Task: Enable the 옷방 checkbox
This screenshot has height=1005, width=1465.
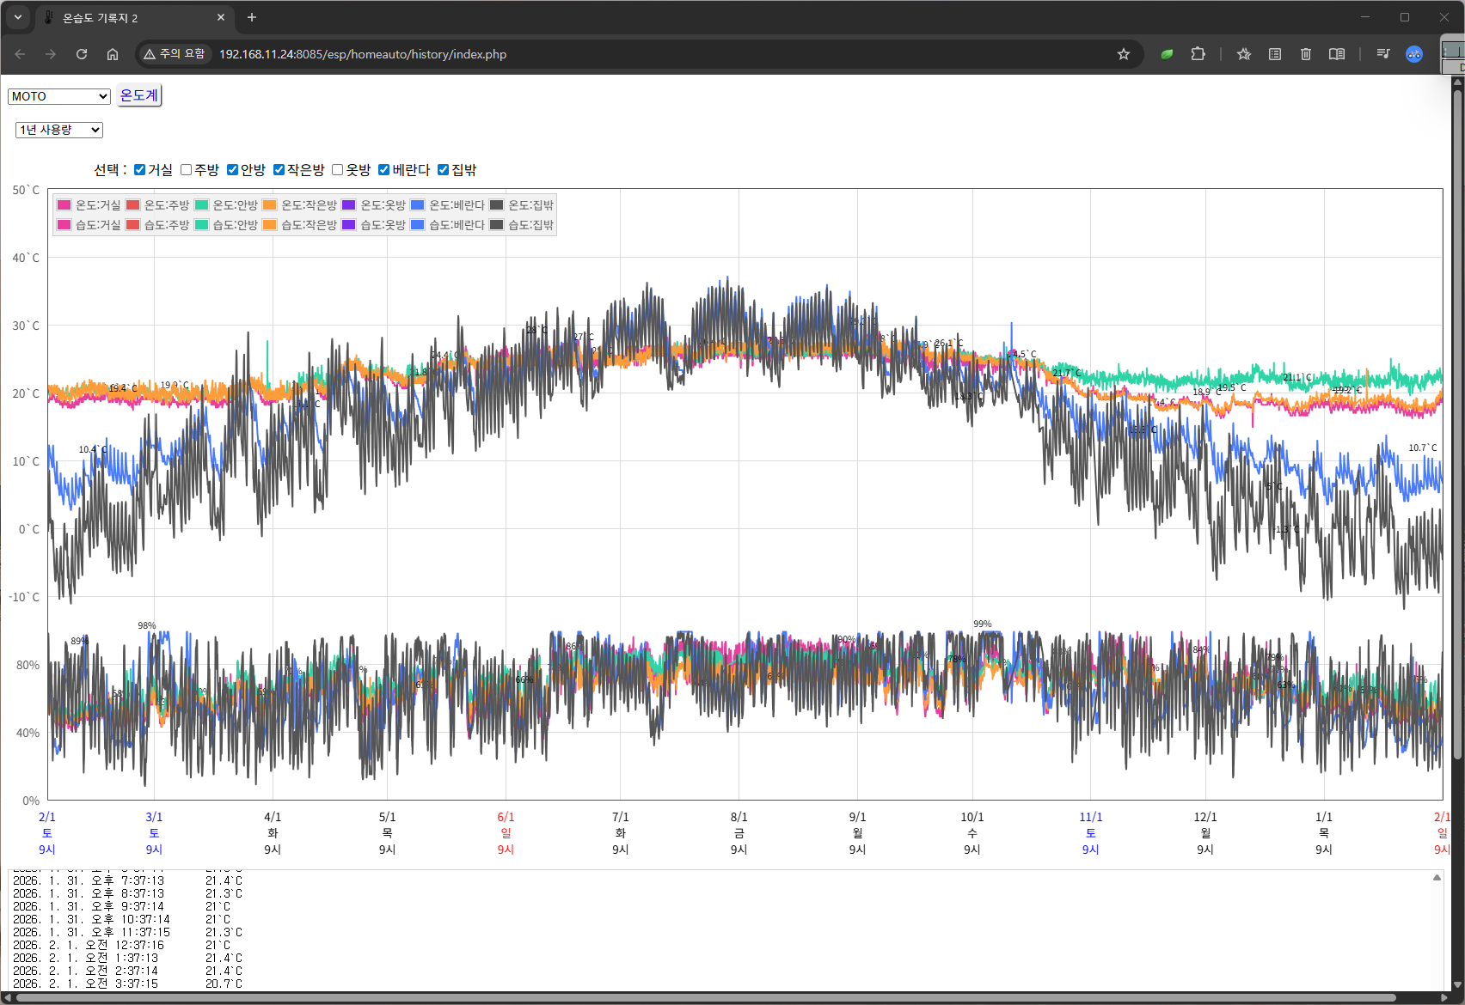Action: 338,170
